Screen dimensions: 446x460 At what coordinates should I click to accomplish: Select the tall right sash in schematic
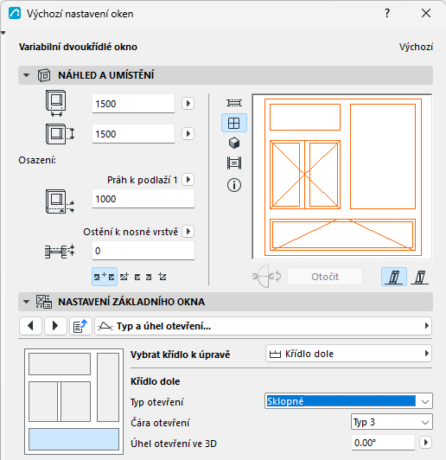(108, 387)
